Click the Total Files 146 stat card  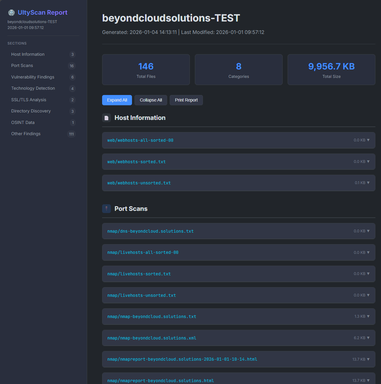pos(146,70)
